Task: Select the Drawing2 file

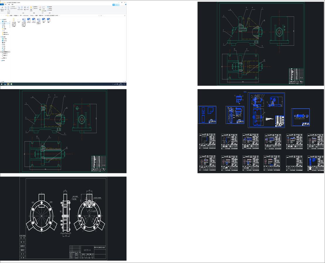Action: [34, 20]
